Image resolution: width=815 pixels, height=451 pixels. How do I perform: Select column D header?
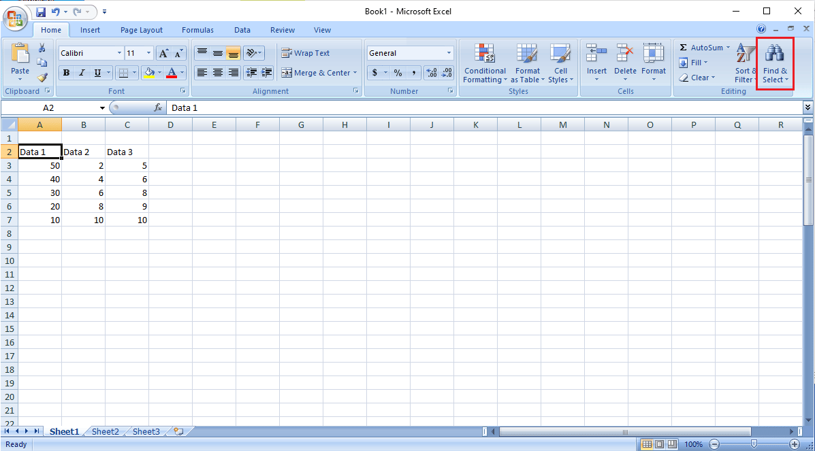(x=170, y=124)
